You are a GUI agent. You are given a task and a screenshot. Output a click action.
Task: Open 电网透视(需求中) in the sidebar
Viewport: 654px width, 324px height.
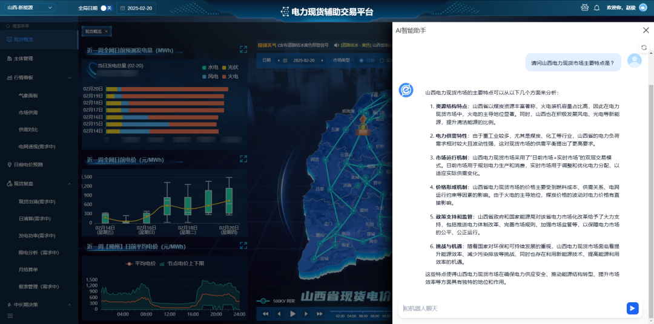tap(37, 147)
